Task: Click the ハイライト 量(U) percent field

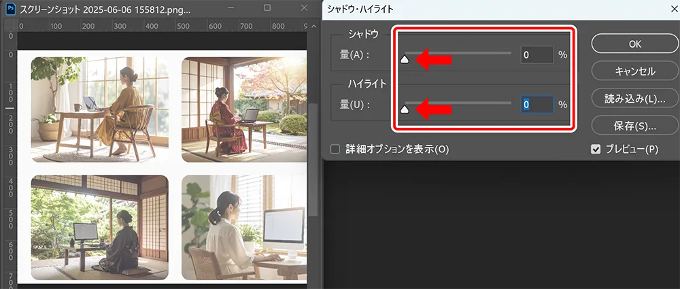Action: point(537,105)
